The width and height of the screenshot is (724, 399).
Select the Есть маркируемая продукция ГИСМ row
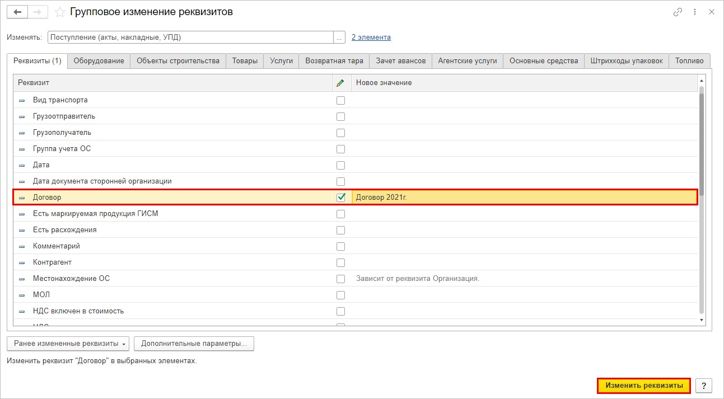356,214
